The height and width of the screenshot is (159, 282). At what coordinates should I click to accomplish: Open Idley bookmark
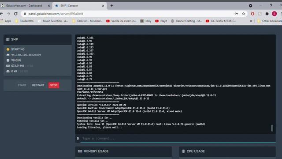coord(146,21)
